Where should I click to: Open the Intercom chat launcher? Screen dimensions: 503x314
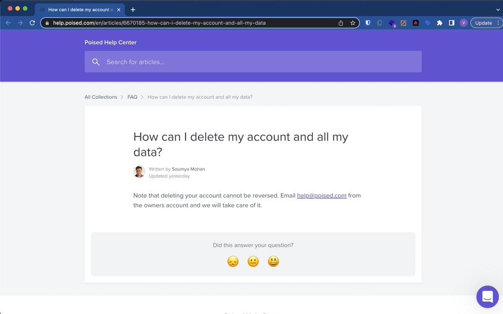click(487, 297)
